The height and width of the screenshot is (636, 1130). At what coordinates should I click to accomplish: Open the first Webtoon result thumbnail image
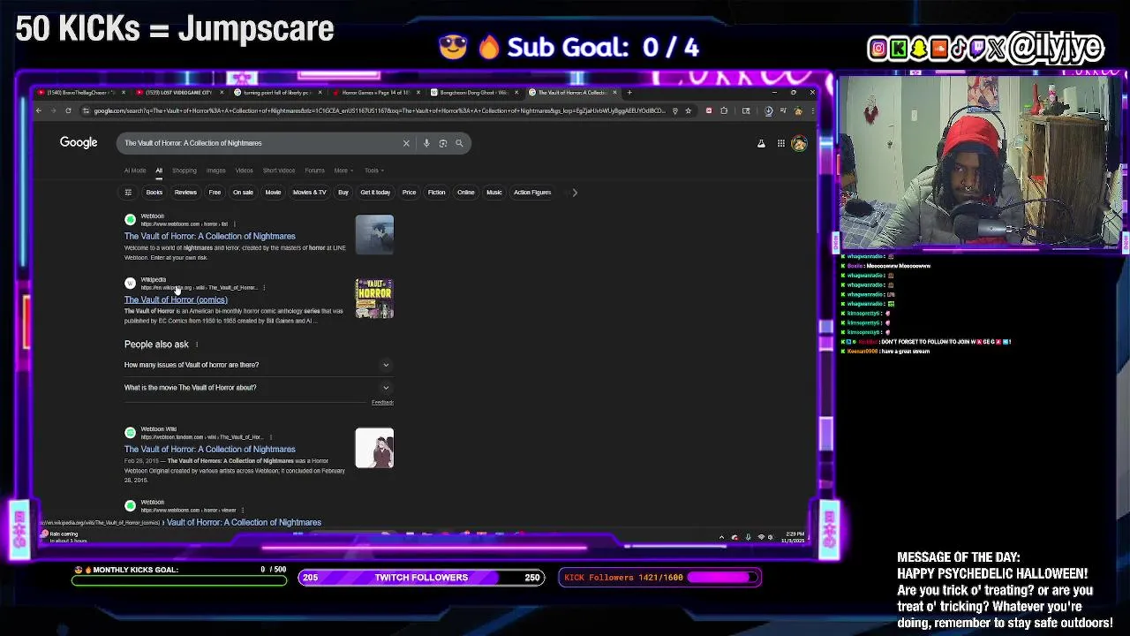pos(374,234)
